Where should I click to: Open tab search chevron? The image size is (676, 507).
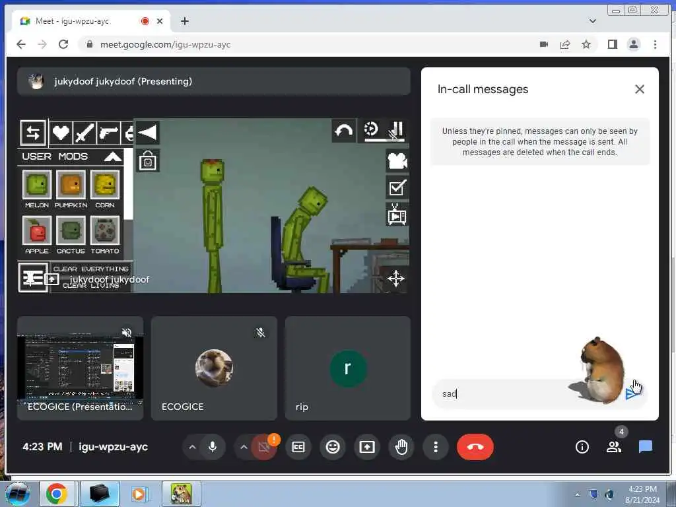point(593,21)
